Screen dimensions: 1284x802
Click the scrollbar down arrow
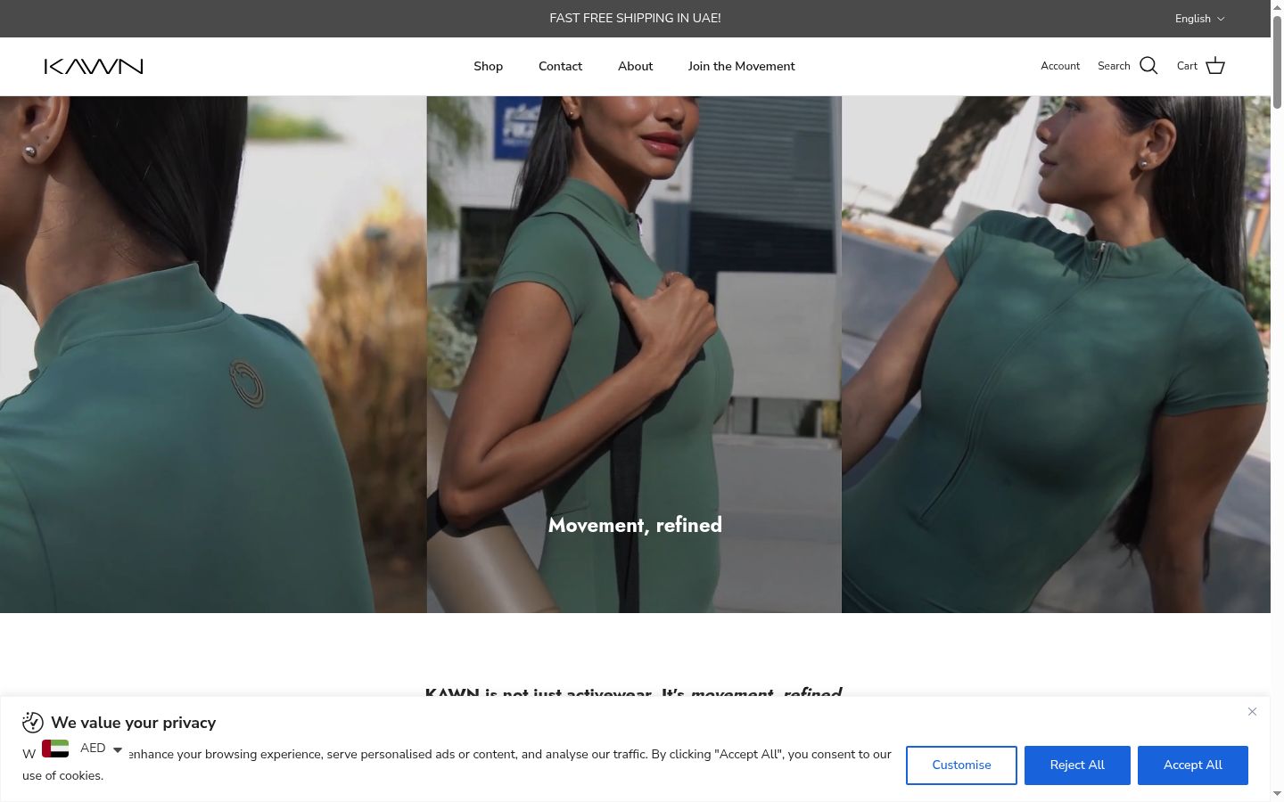click(x=1277, y=794)
